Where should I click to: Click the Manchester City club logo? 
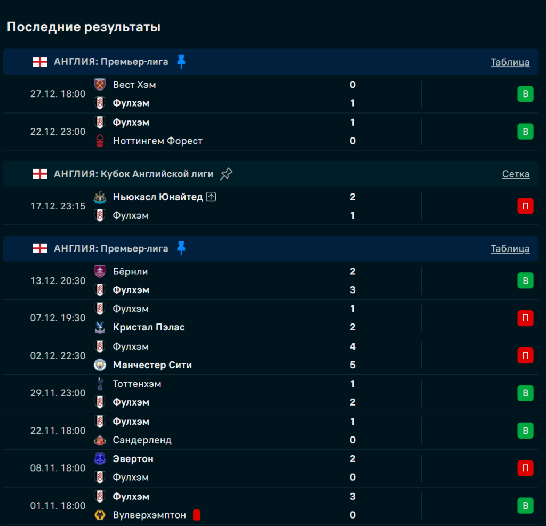pyautogui.click(x=100, y=365)
